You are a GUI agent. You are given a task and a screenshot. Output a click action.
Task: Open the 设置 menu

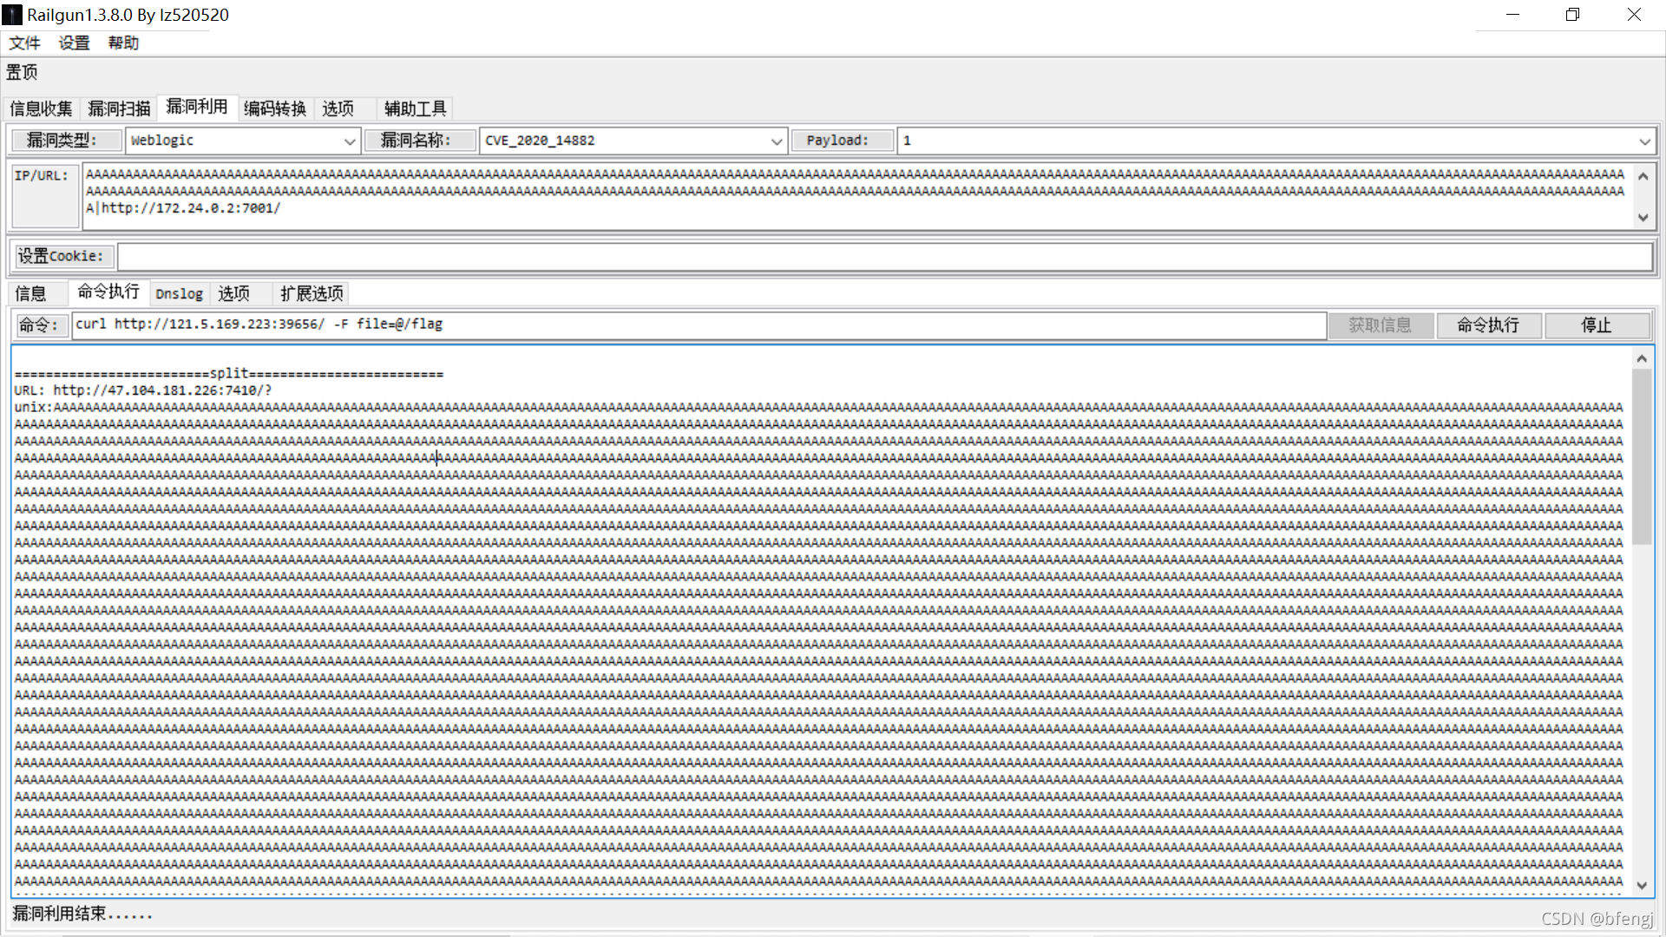tap(74, 43)
